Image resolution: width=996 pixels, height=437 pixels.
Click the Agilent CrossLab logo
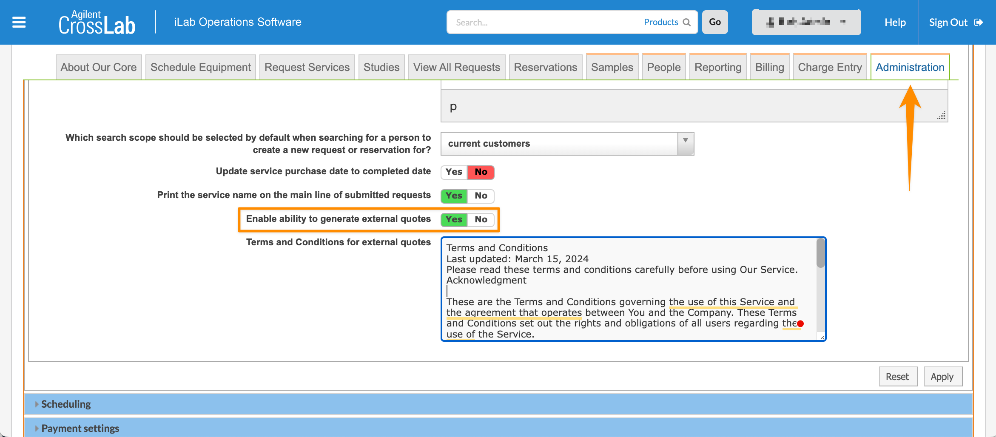pyautogui.click(x=97, y=23)
